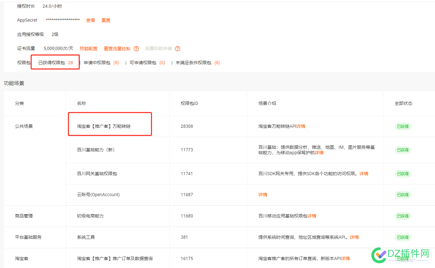Click 重置 to reset AppSecret

coord(106,20)
